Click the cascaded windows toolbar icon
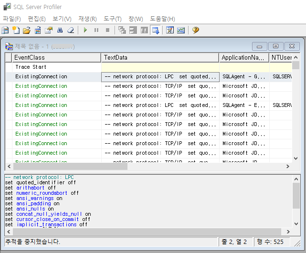This screenshot has width=306, height=253. pos(122,30)
